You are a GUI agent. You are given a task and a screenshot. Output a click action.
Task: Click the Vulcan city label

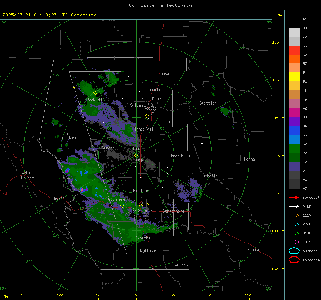click(182, 265)
